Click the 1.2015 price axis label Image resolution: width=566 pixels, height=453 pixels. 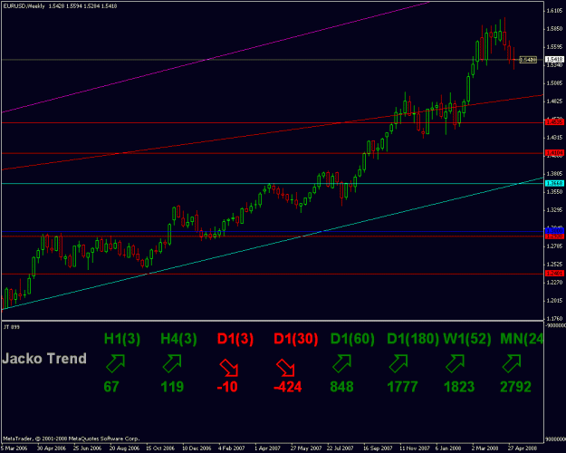[555, 301]
